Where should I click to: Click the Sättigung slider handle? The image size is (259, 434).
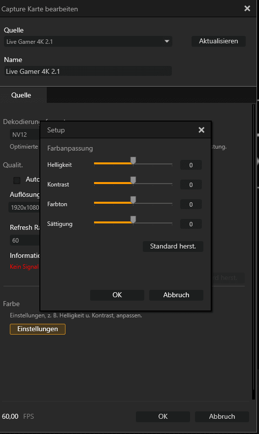pyautogui.click(x=133, y=220)
